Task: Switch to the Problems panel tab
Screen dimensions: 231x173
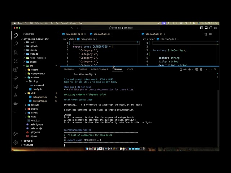Action: click(x=69, y=70)
